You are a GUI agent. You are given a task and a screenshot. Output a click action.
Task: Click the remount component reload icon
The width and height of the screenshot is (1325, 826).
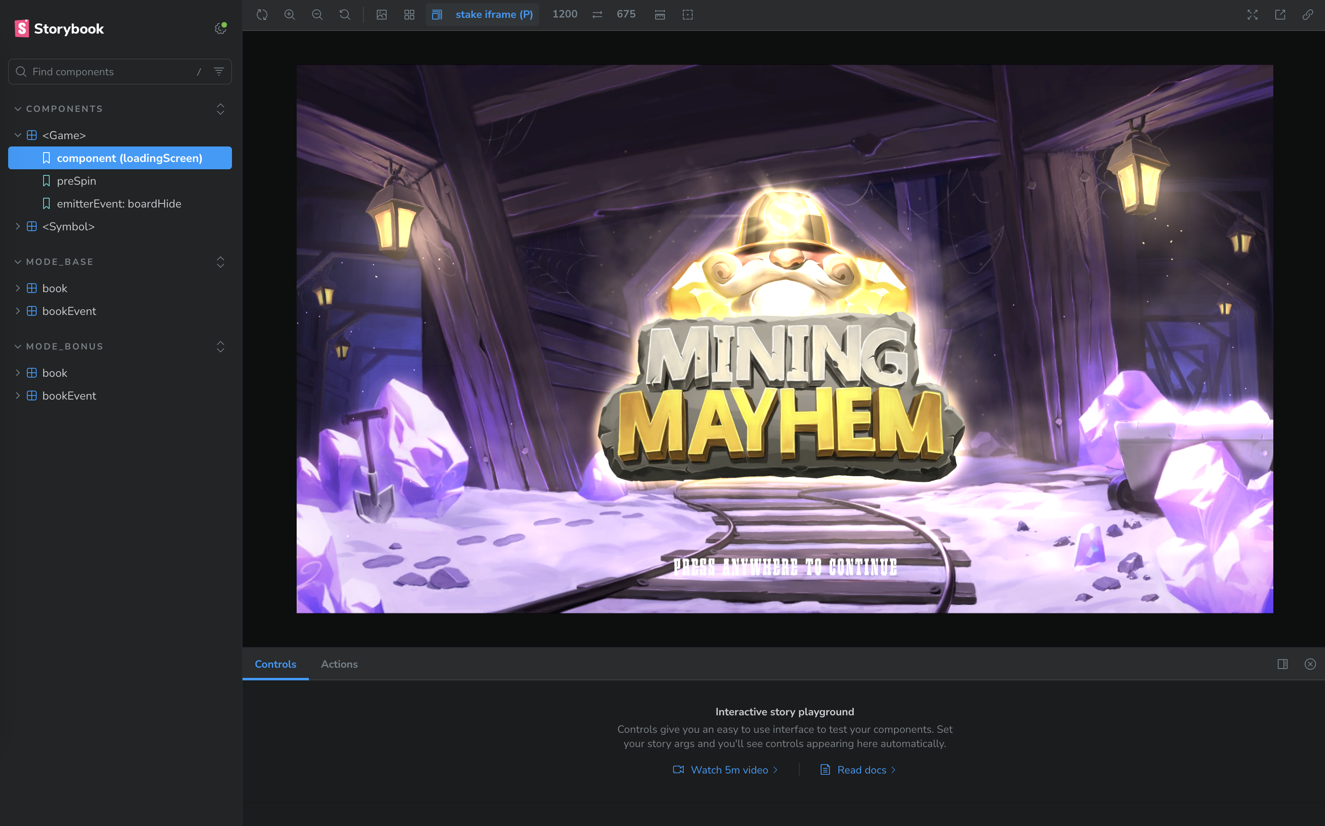(x=262, y=15)
